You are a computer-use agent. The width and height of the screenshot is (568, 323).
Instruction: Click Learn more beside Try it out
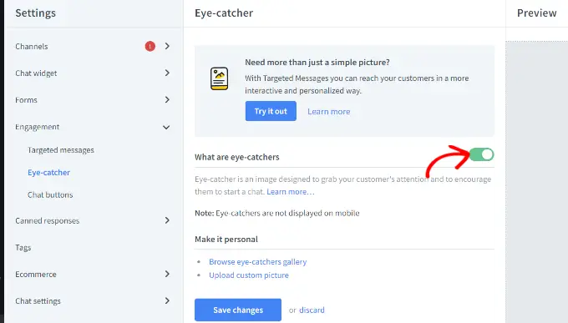coord(329,112)
